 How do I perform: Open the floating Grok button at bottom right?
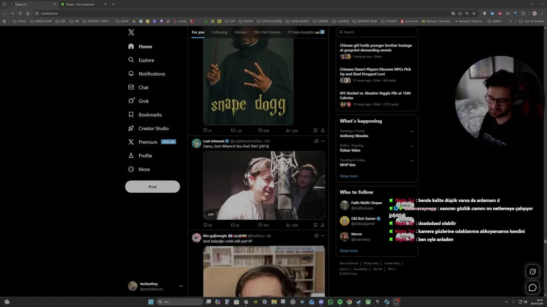tap(532, 272)
